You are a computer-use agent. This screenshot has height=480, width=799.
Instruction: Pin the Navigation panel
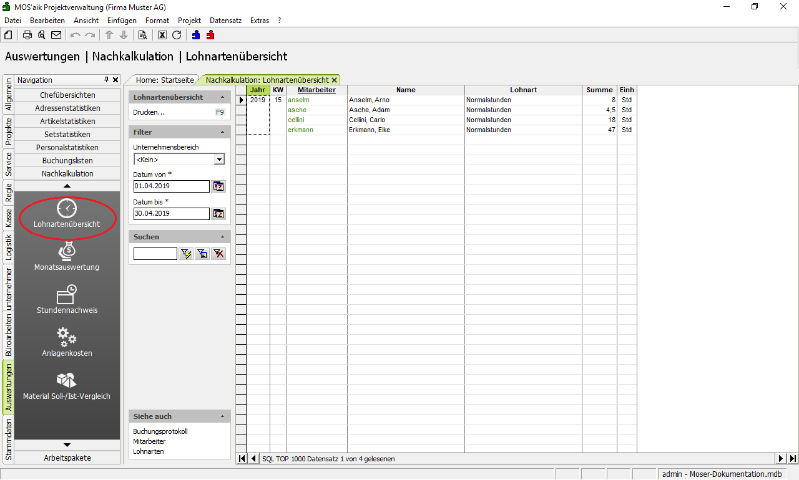[x=106, y=80]
